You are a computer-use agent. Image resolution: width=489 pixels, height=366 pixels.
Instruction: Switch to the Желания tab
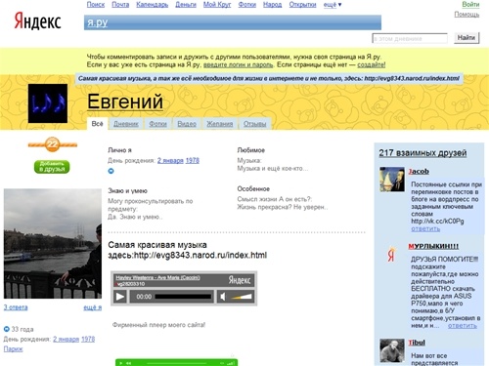pos(220,124)
